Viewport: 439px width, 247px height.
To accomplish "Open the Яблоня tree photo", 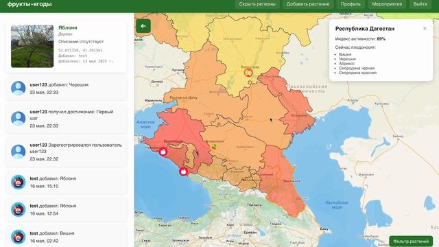I will [x=32, y=46].
